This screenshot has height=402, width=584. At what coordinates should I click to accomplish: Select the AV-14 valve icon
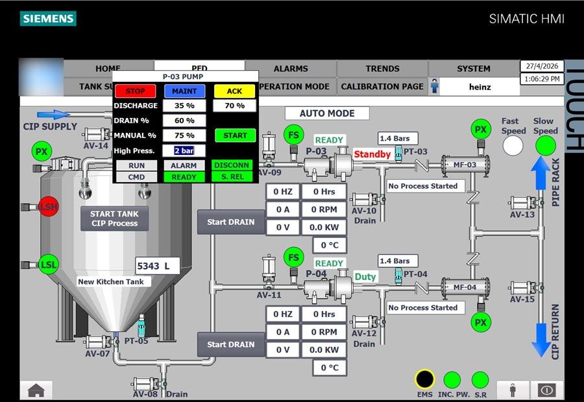coord(97,134)
